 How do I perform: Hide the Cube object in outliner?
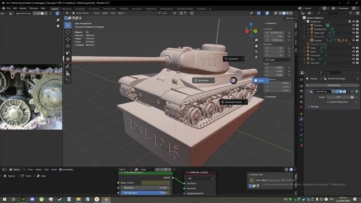[354, 48]
